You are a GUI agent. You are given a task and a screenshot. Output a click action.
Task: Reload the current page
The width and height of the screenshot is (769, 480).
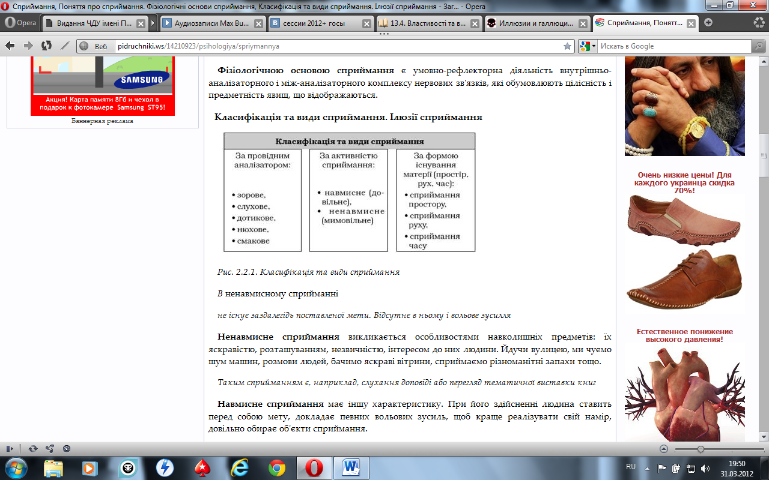(x=46, y=46)
